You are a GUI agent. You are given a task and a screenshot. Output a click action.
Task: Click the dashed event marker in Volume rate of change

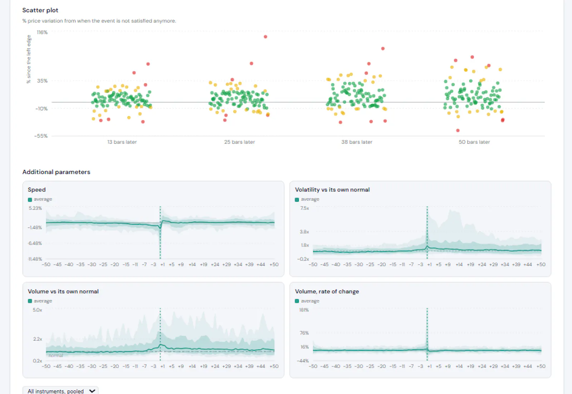(427, 334)
